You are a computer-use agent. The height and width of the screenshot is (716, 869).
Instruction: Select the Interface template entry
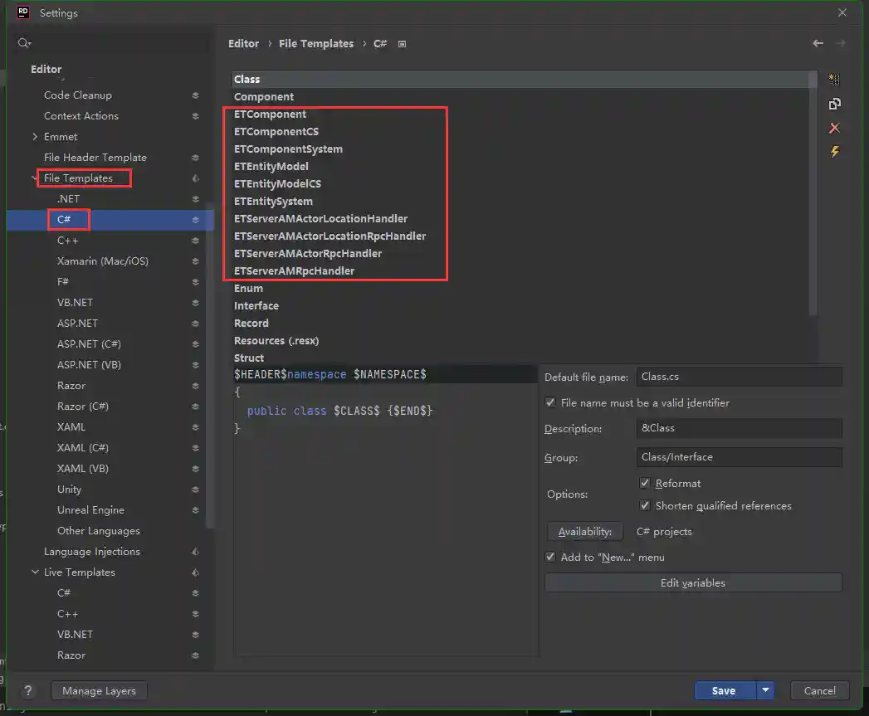(256, 306)
